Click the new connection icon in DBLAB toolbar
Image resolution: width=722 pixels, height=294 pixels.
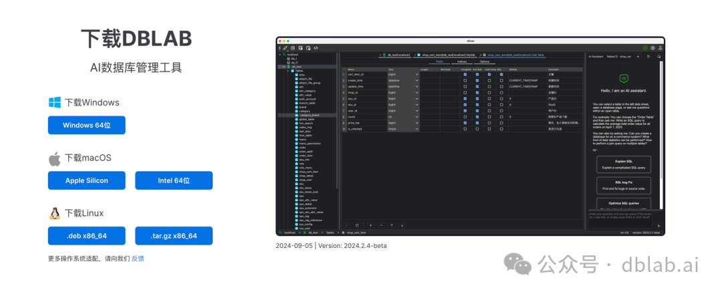pos(285,48)
